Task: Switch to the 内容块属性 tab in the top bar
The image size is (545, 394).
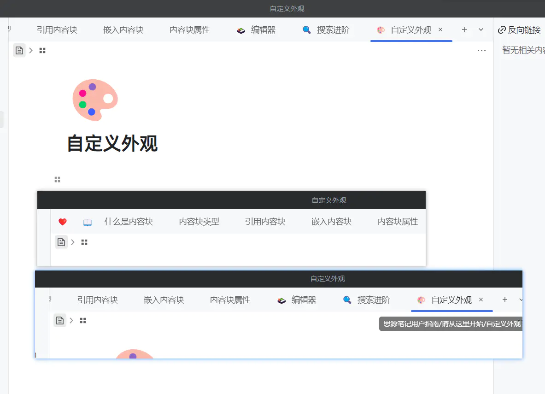Action: coord(189,30)
